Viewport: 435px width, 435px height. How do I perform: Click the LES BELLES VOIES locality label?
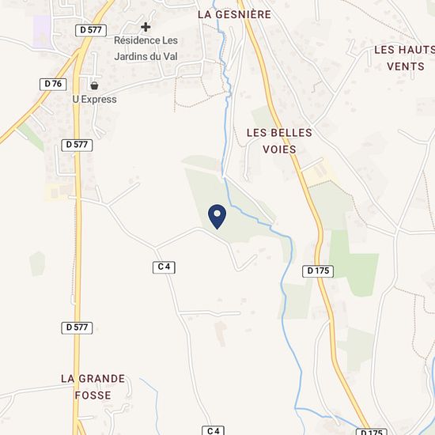click(x=279, y=141)
